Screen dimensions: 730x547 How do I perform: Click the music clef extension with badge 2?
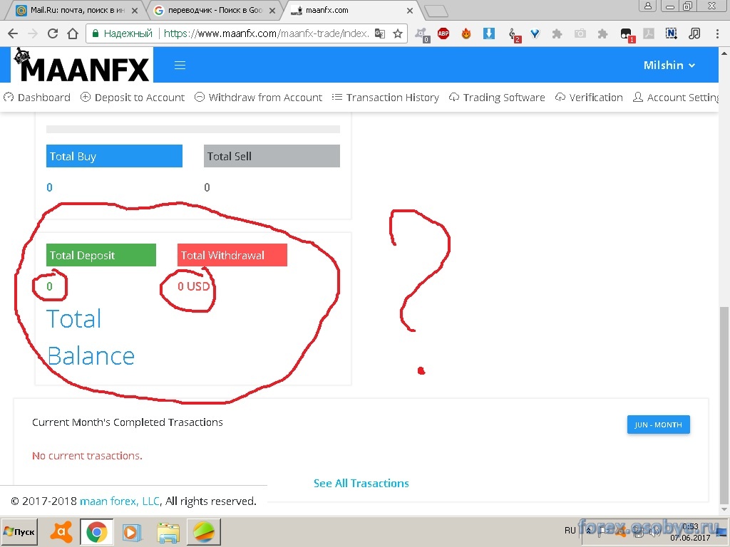pyautogui.click(x=514, y=34)
